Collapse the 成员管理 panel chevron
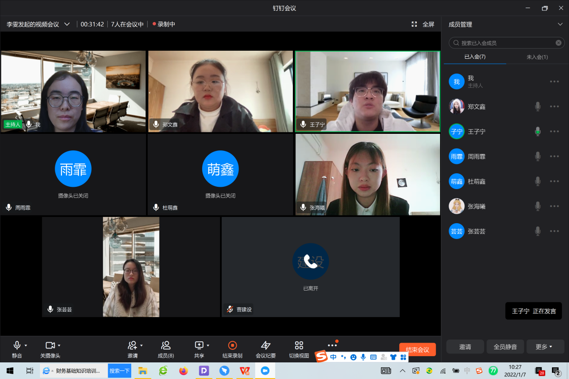This screenshot has height=379, width=569. [560, 24]
